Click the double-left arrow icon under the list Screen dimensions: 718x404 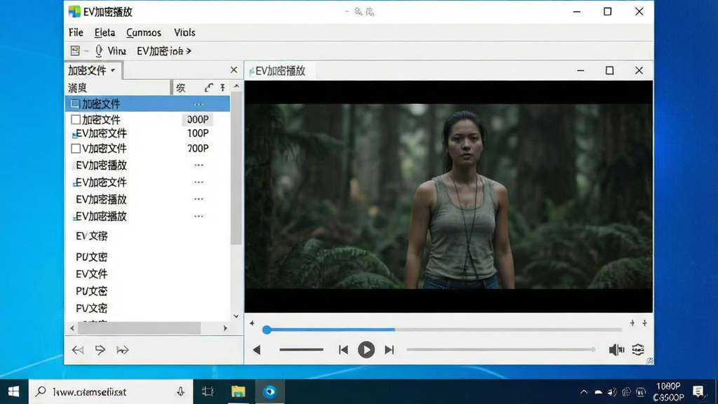(x=77, y=350)
